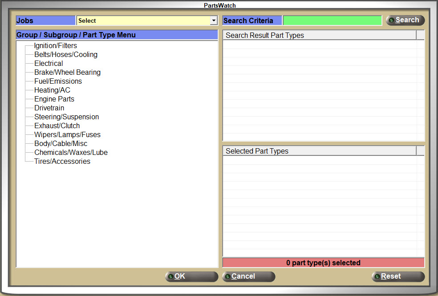
Task: Expand the Steering/Suspension group
Action: 66,117
